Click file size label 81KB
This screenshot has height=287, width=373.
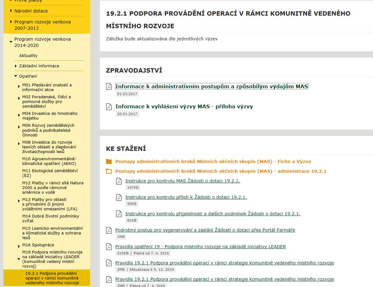pyautogui.click(x=132, y=220)
